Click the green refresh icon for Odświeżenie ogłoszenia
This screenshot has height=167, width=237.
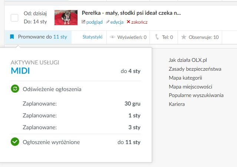point(15,89)
